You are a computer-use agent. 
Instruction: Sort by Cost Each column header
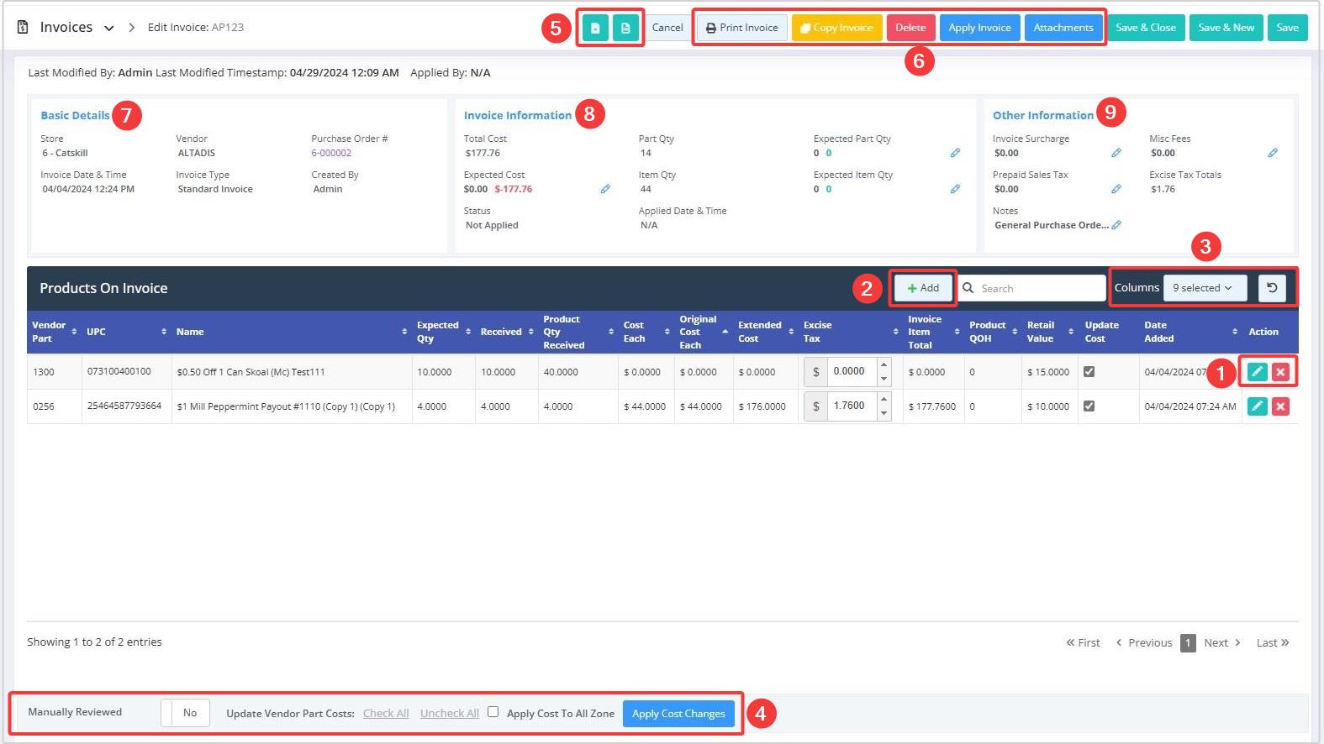click(x=645, y=332)
